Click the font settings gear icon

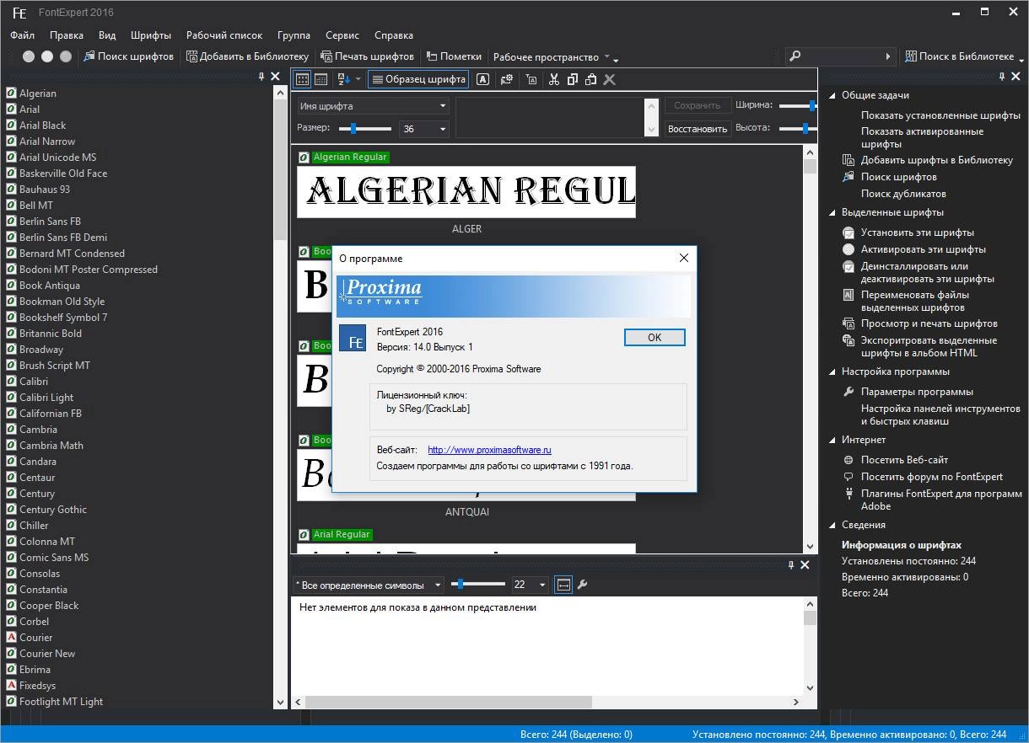[507, 79]
